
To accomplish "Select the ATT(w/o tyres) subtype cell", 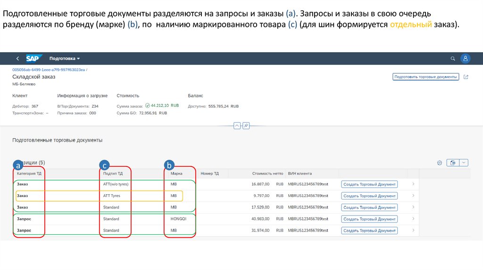I will (x=116, y=184).
